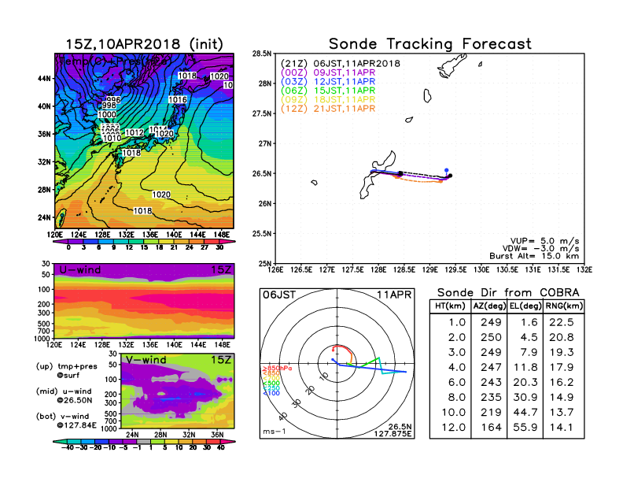Click the '(mid) u-wind @26.50N' description

64,395
